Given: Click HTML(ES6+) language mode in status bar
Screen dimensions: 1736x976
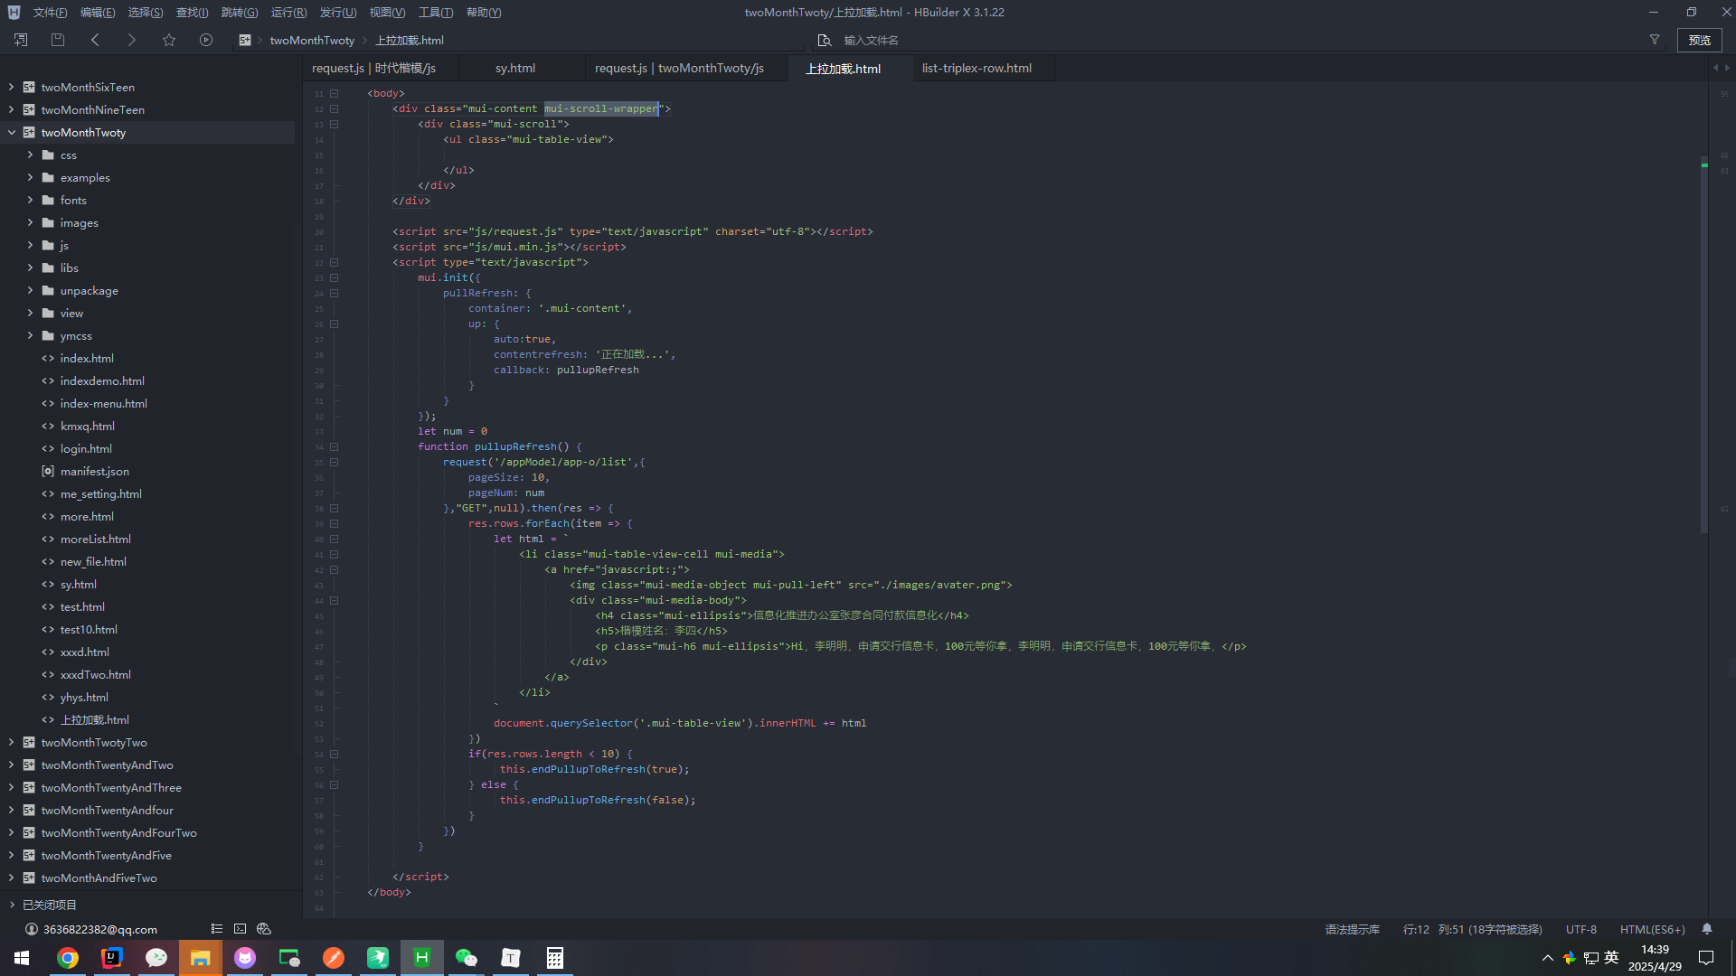Looking at the screenshot, I should 1652,929.
